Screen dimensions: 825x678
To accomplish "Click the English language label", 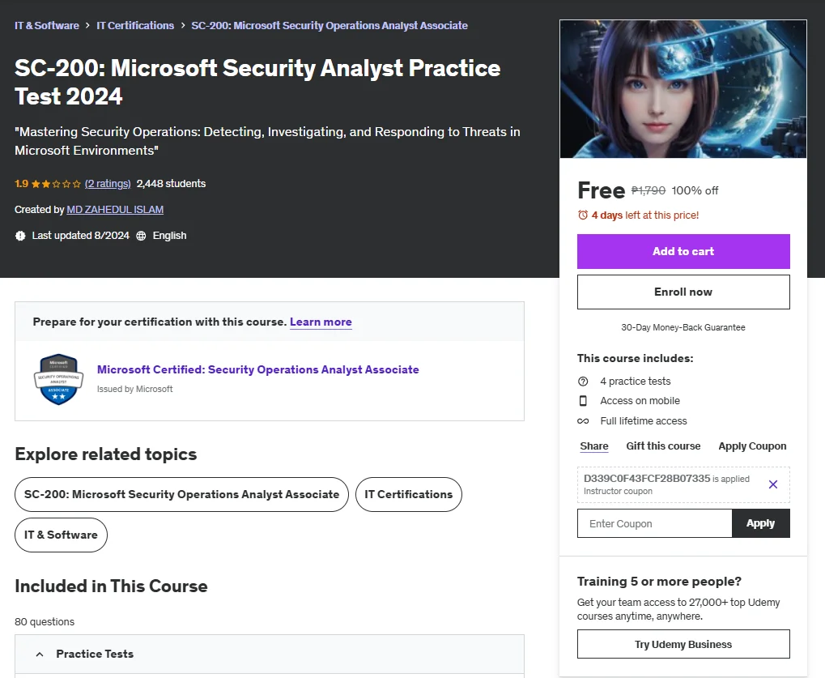I will tap(169, 236).
